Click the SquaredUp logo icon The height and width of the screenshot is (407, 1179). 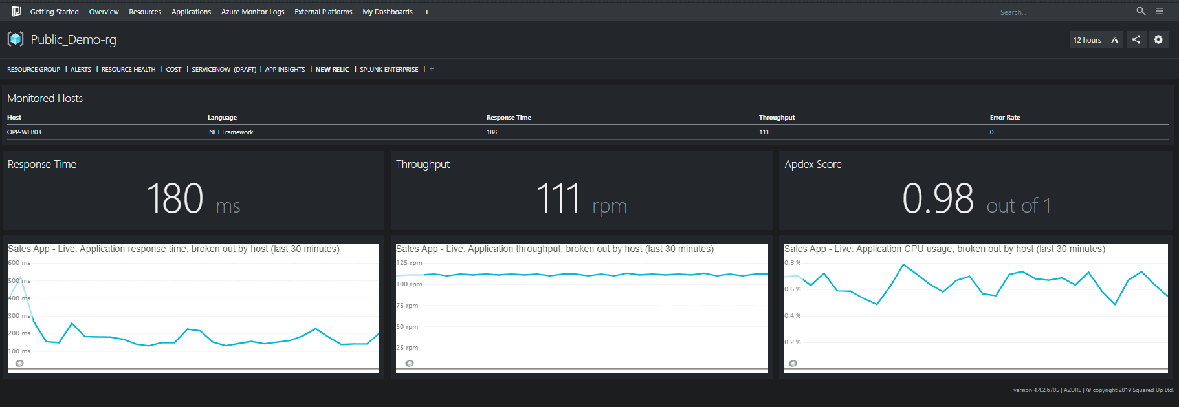(x=16, y=11)
